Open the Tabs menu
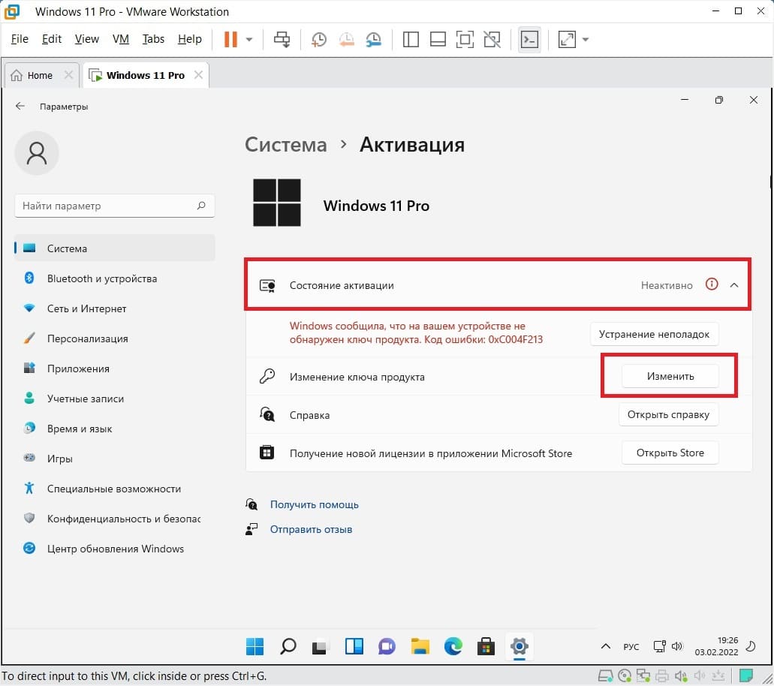The image size is (774, 686). click(153, 39)
